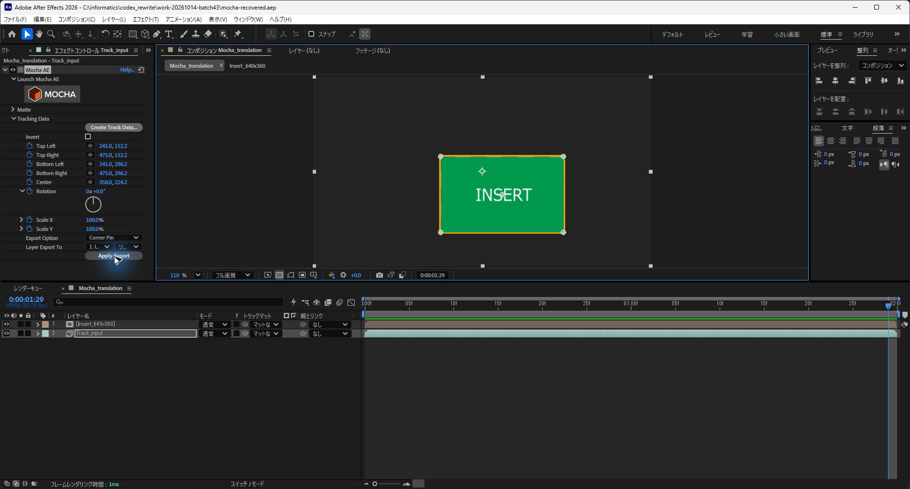Click the current time 0:00:01:29 display

(26, 300)
